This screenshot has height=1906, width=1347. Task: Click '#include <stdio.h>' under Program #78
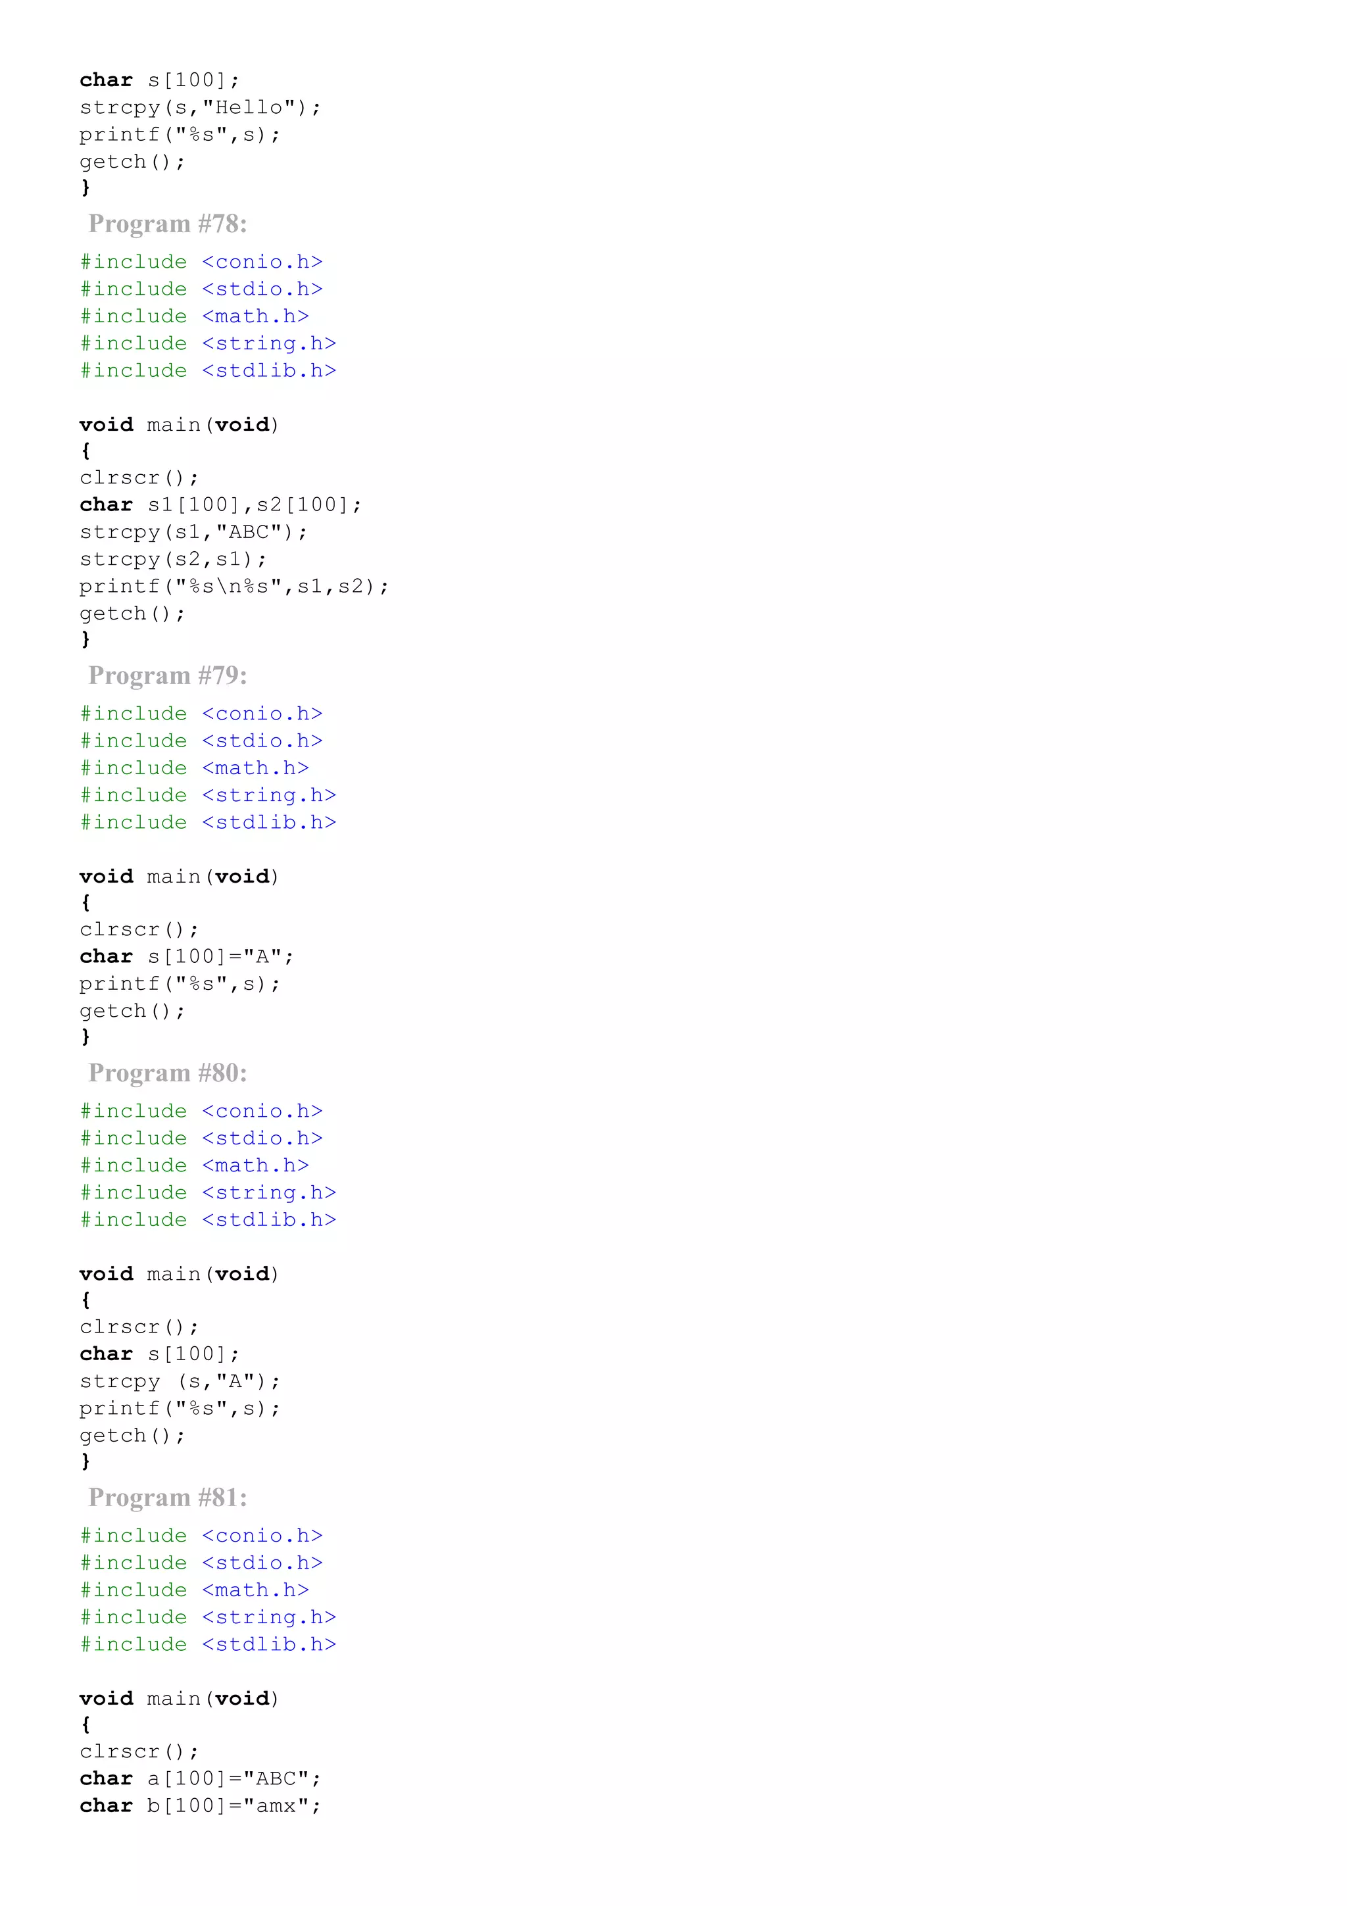(x=202, y=289)
